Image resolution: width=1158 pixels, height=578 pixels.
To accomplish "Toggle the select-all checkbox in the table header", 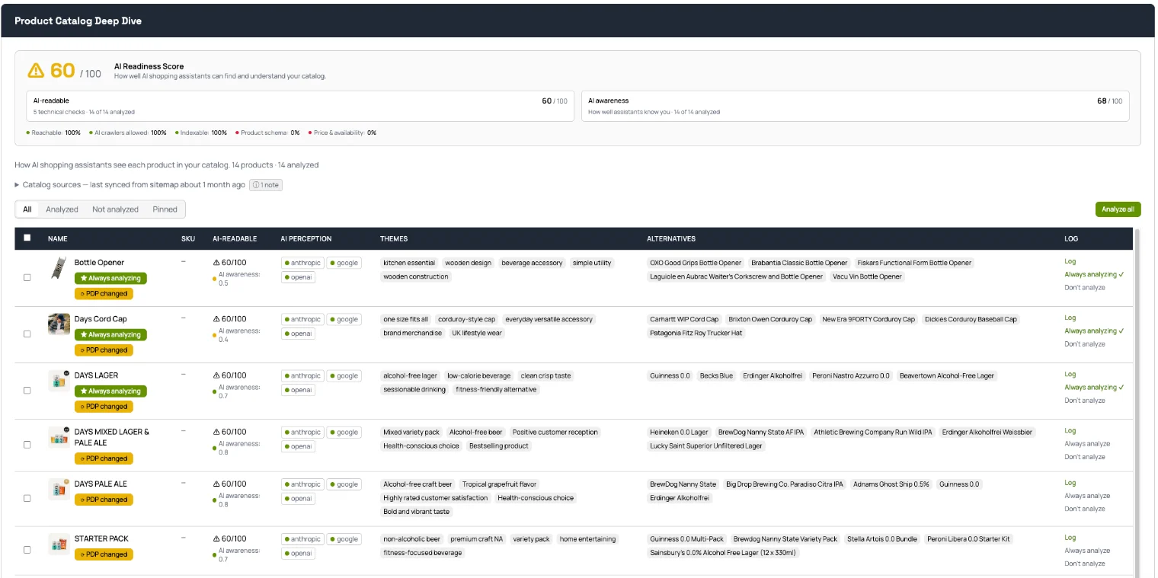I will (27, 238).
